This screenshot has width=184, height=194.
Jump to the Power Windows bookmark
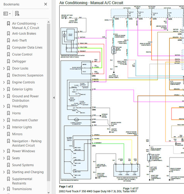(x=24, y=151)
